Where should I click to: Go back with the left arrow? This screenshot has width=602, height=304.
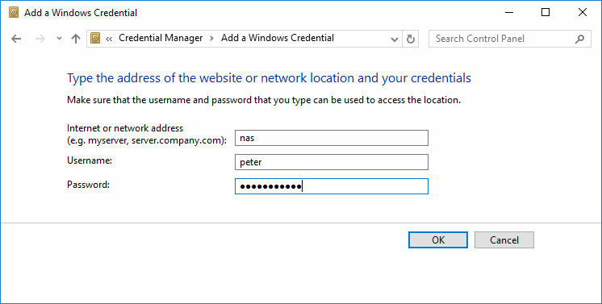coord(16,39)
